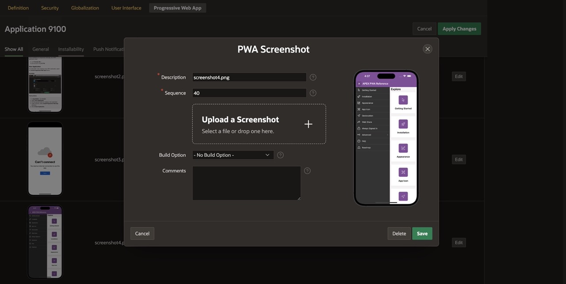This screenshot has height=284, width=566.
Task: Switch to the Definition tab
Action: tap(18, 8)
